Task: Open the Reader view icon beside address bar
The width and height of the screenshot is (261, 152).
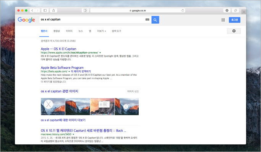Action: point(85,10)
